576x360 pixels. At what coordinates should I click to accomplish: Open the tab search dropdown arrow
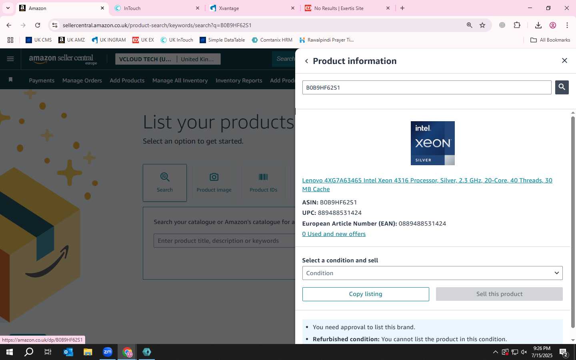(x=8, y=8)
